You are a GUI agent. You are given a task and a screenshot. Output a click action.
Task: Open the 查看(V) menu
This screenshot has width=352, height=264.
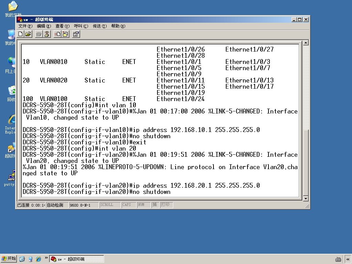pyautogui.click(x=63, y=26)
